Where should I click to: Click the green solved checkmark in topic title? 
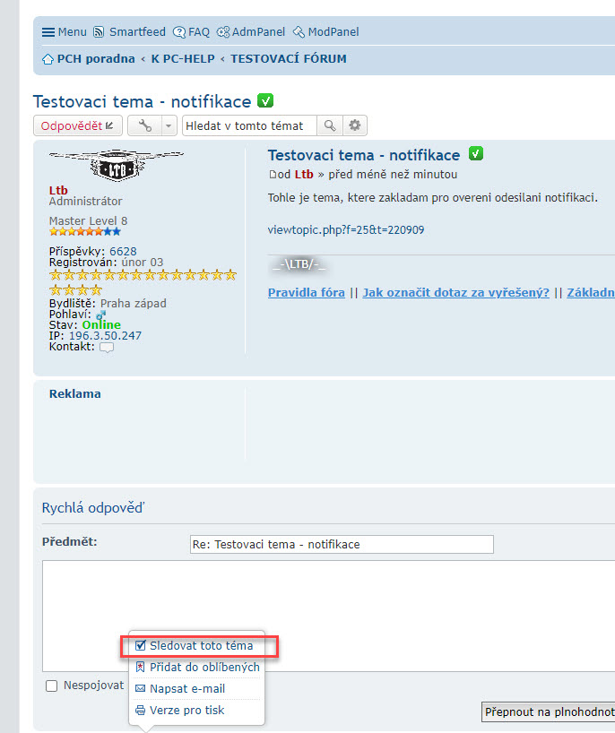click(x=264, y=101)
